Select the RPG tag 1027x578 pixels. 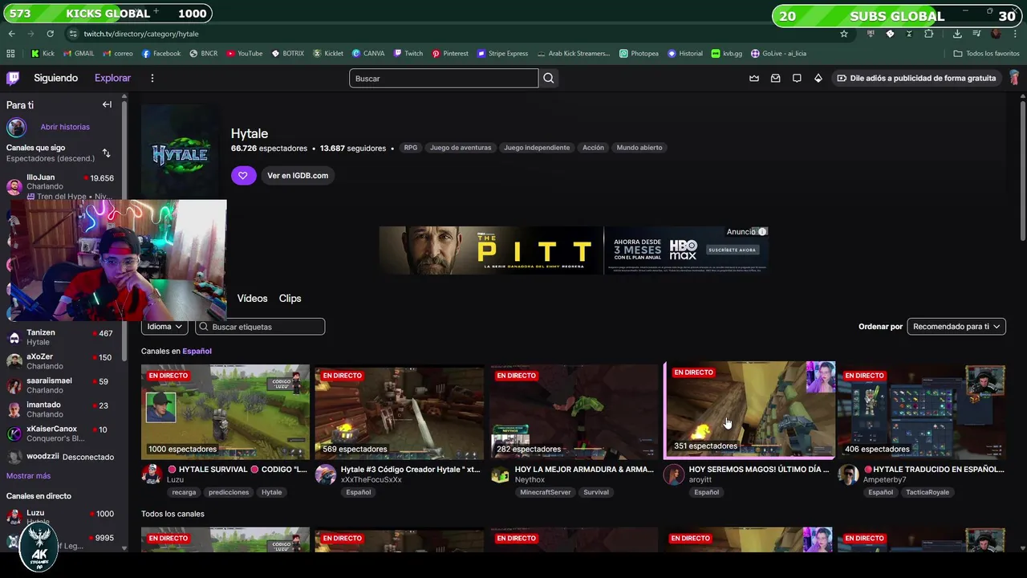pyautogui.click(x=411, y=148)
